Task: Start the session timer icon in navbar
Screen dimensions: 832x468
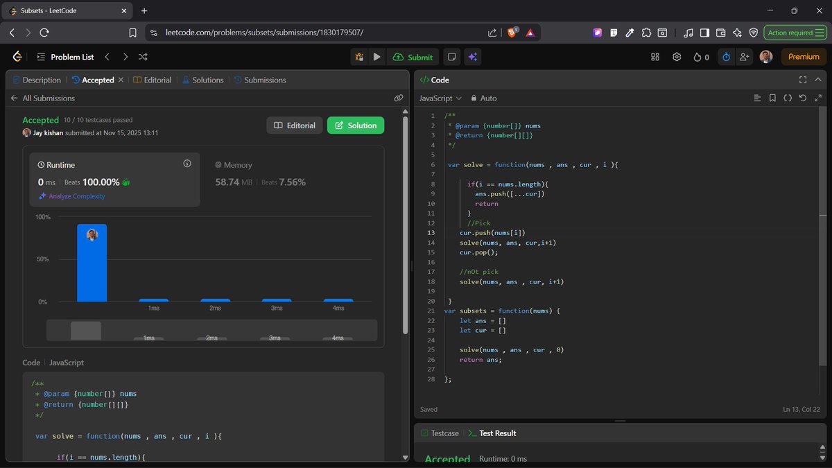Action: pyautogui.click(x=726, y=57)
